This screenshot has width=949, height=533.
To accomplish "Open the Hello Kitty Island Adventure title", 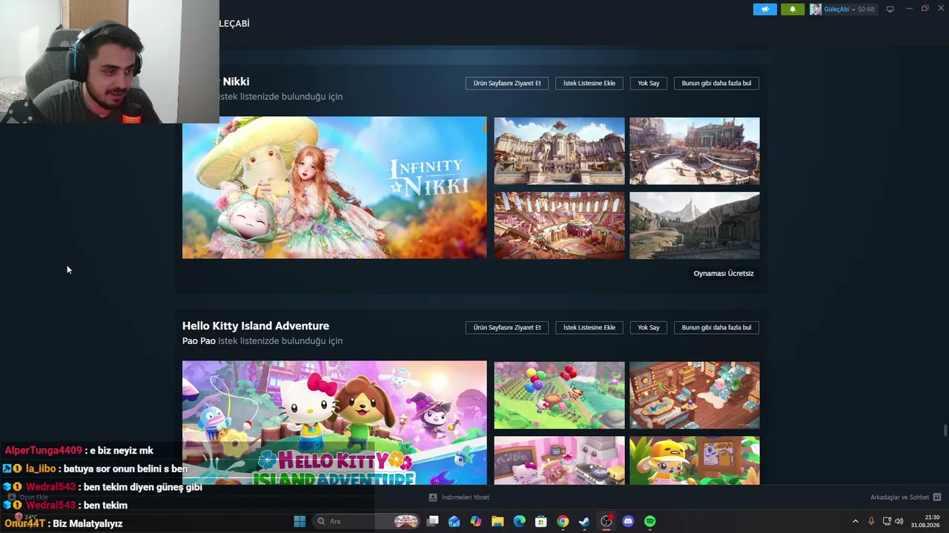I will (x=256, y=326).
